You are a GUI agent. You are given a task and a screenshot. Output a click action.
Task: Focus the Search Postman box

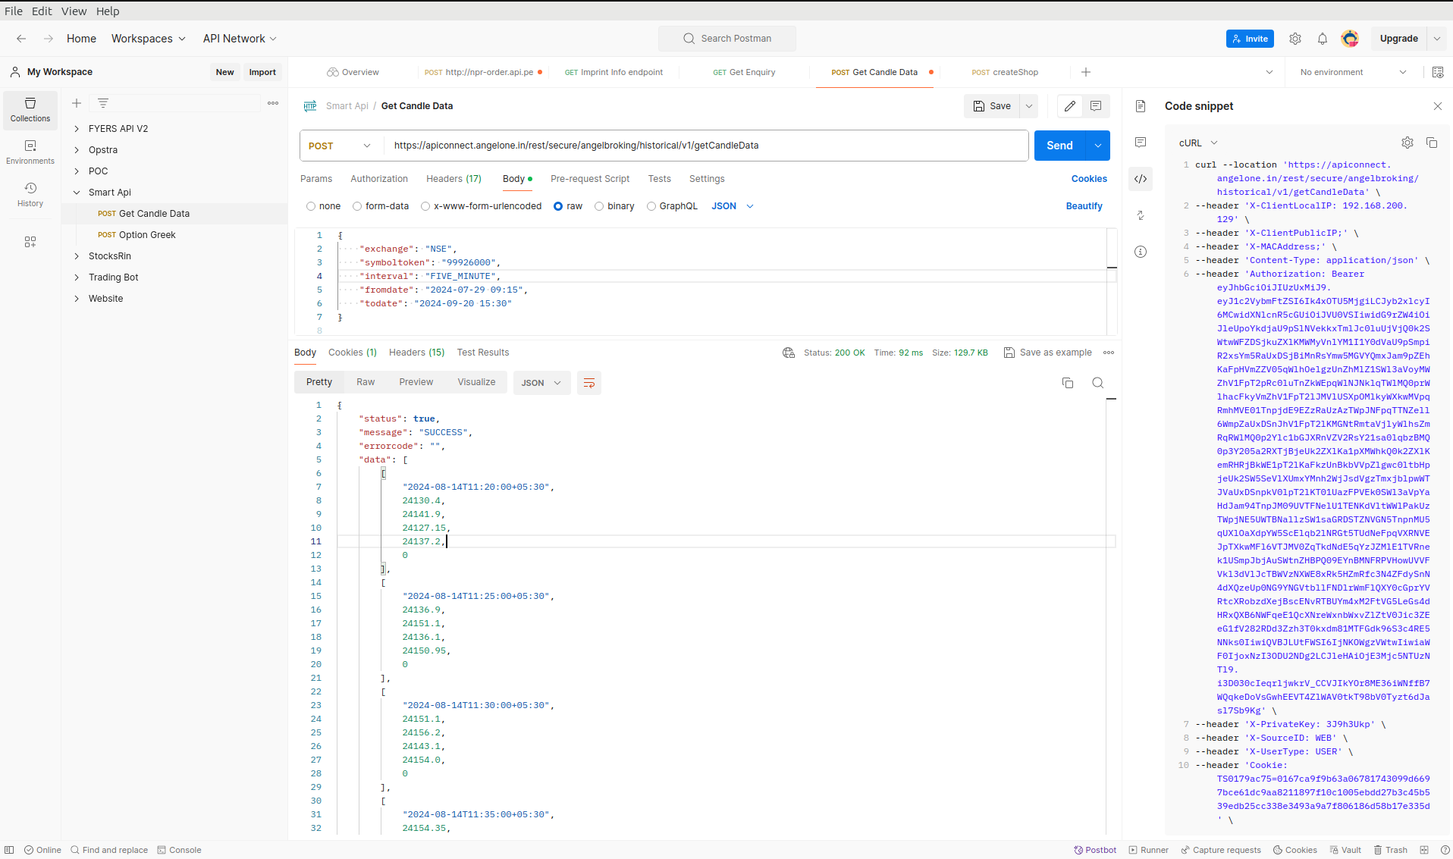point(727,39)
